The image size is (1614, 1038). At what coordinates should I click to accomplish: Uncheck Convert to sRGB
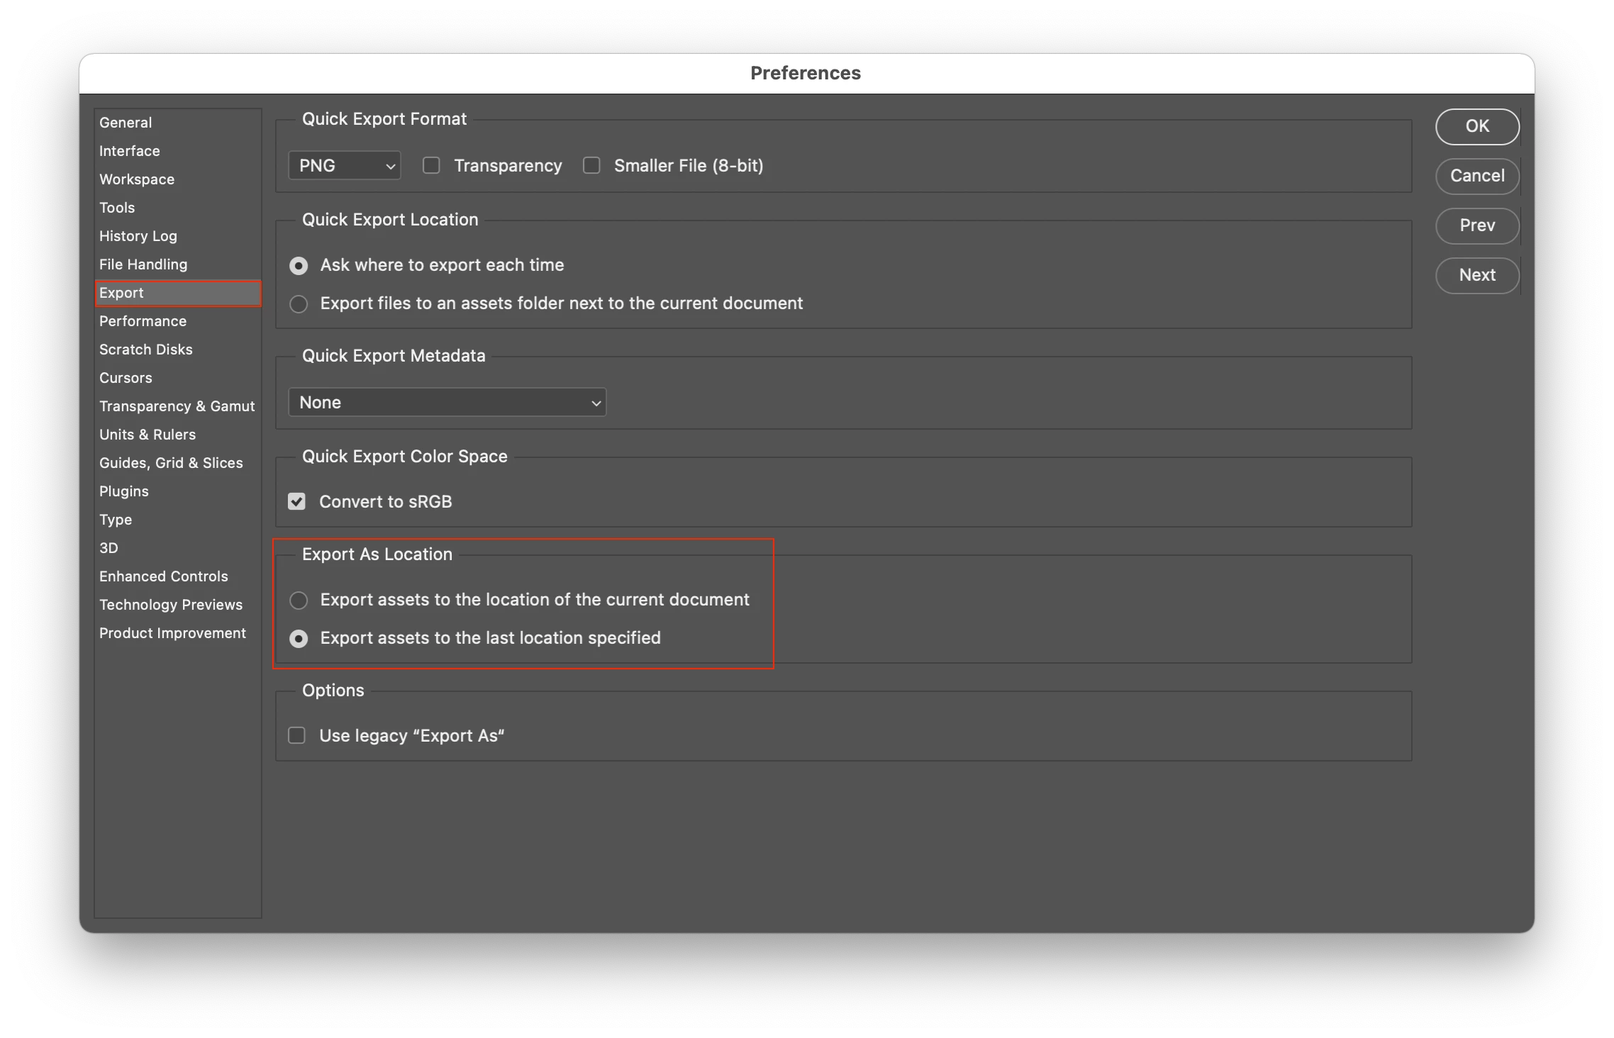297,502
